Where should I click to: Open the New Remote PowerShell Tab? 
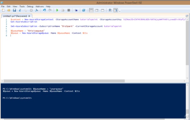pos(76,10)
